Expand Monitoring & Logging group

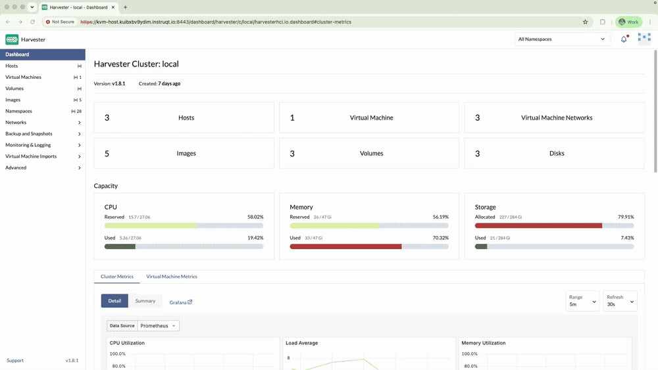(x=43, y=145)
